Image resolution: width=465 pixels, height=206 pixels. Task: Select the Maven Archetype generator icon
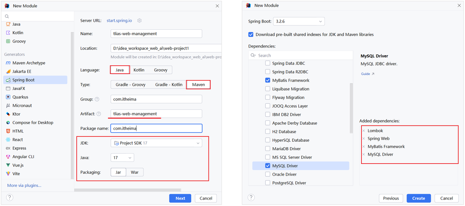click(8, 63)
